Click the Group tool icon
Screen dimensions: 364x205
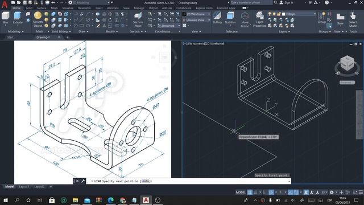pyautogui.click(x=322, y=18)
